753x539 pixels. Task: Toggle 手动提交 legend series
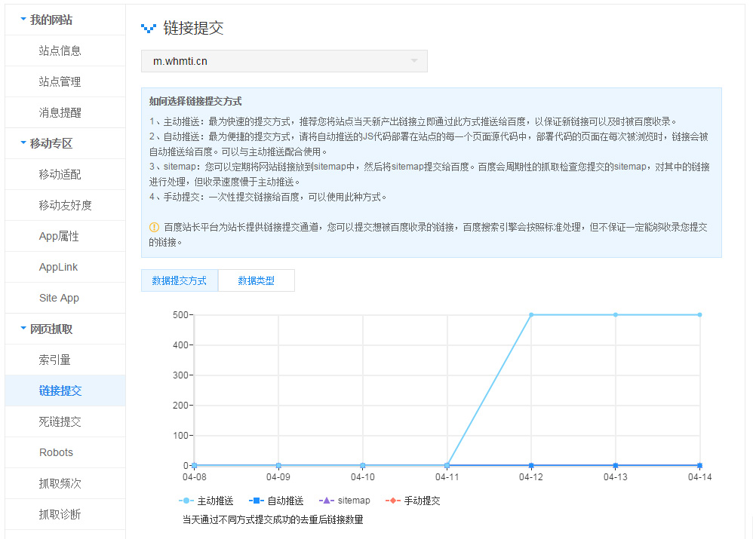[x=413, y=501]
